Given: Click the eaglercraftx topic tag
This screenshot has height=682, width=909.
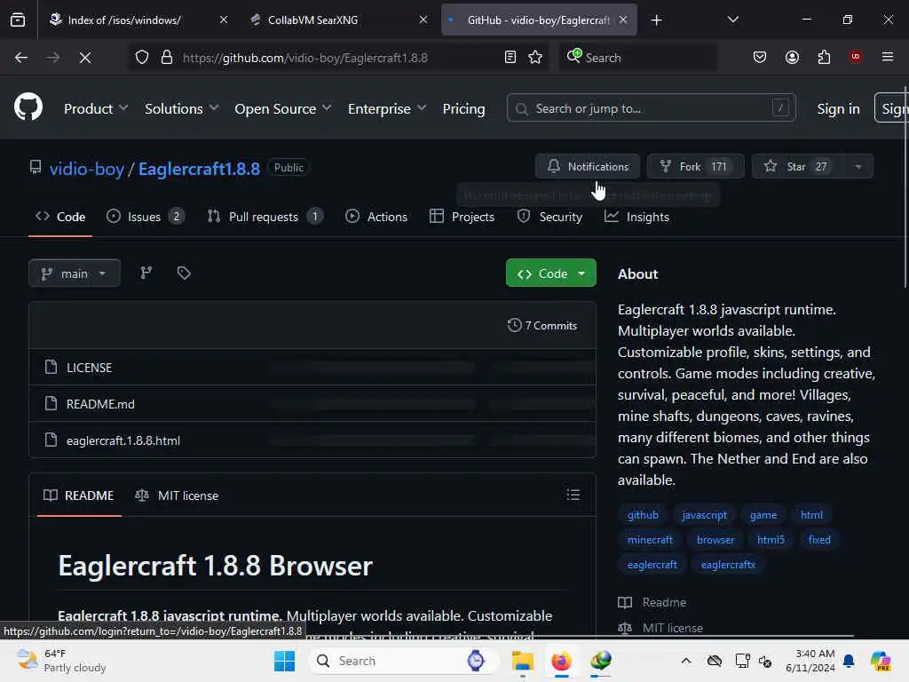Looking at the screenshot, I should (728, 564).
